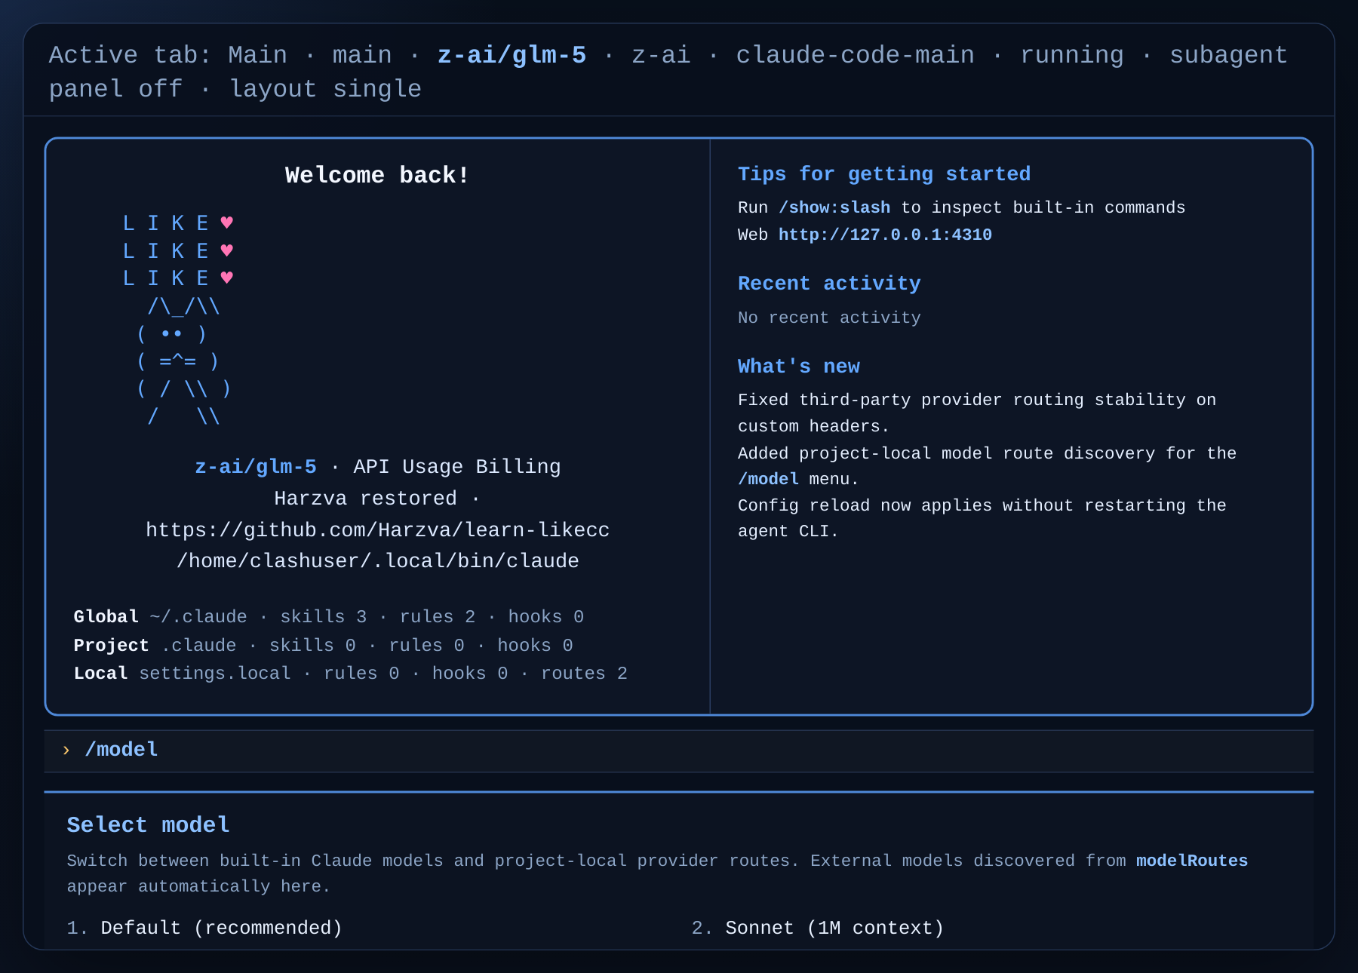Click the Fixed third-party provider routing note
This screenshot has width=1358, height=973.
(976, 413)
